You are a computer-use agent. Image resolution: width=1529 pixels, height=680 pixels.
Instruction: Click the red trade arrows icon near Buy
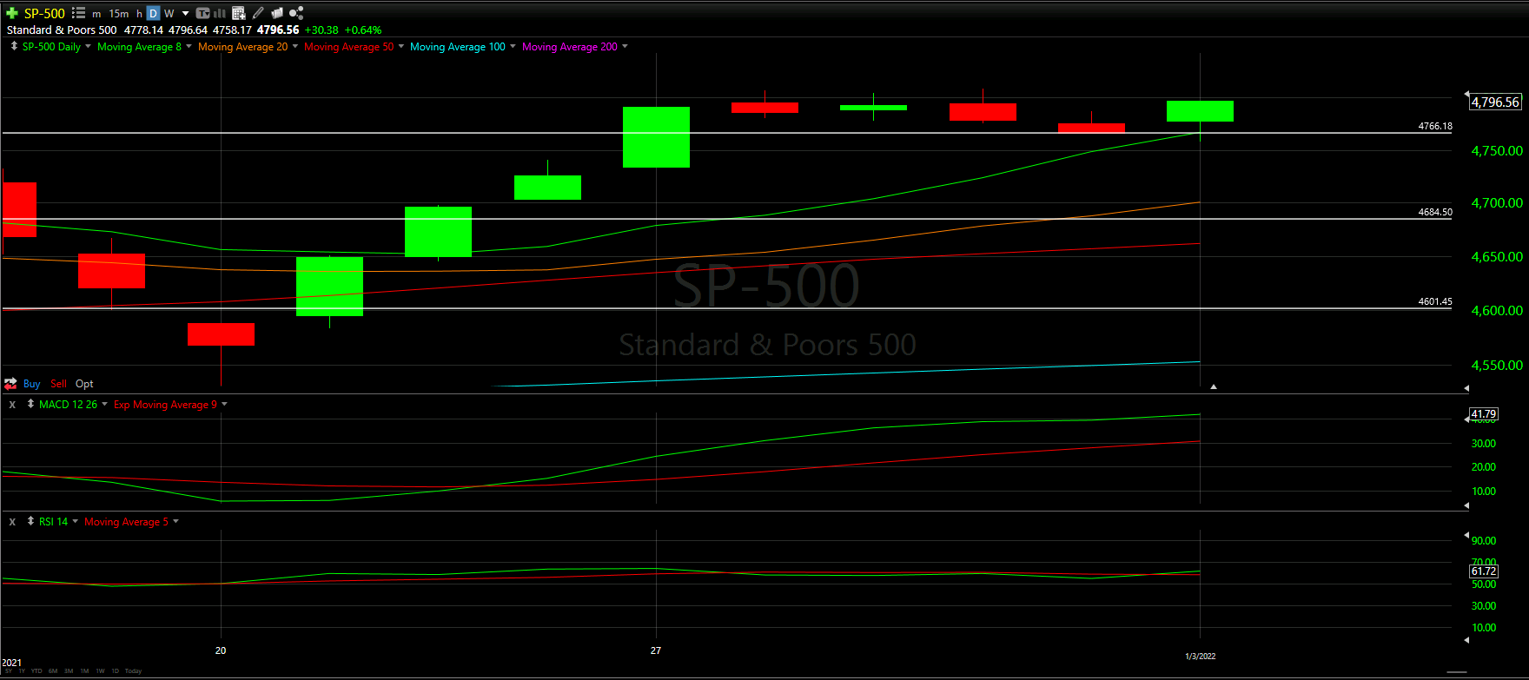coord(11,383)
